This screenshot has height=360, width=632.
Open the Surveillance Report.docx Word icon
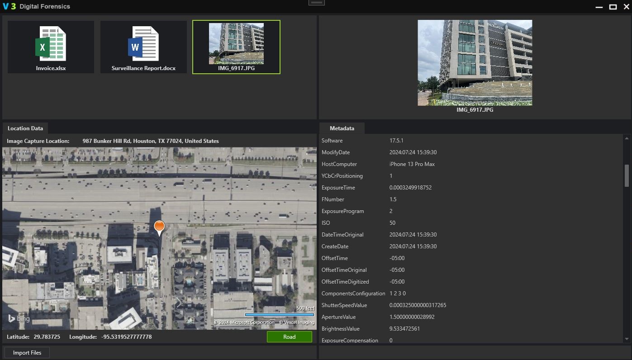click(x=143, y=43)
